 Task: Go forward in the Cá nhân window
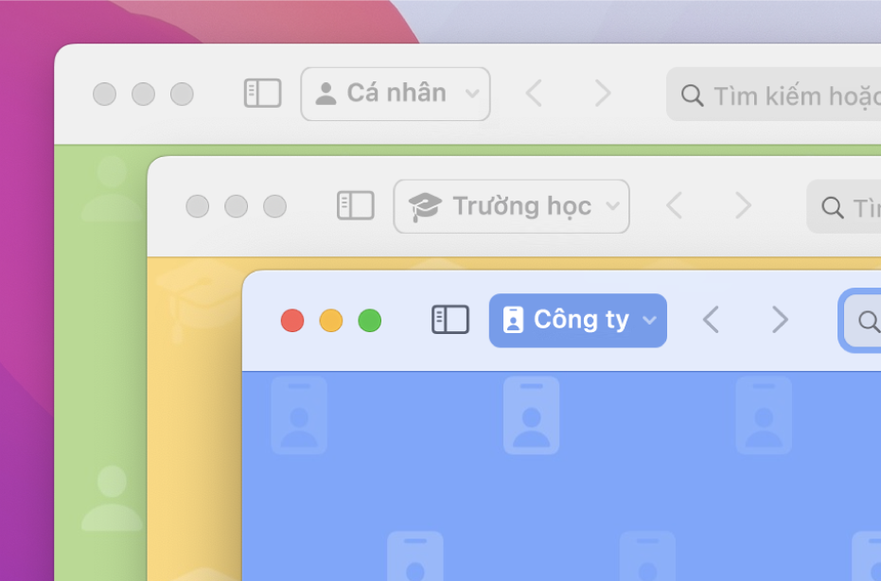(x=603, y=93)
